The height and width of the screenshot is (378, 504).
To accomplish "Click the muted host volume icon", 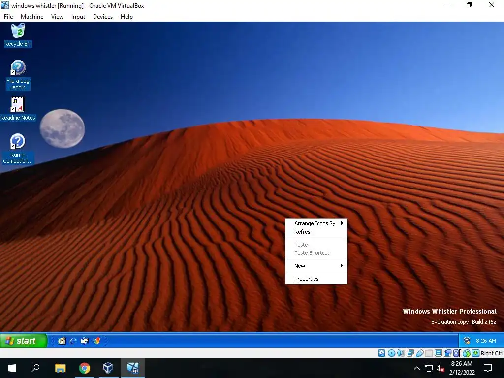I will (x=440, y=368).
